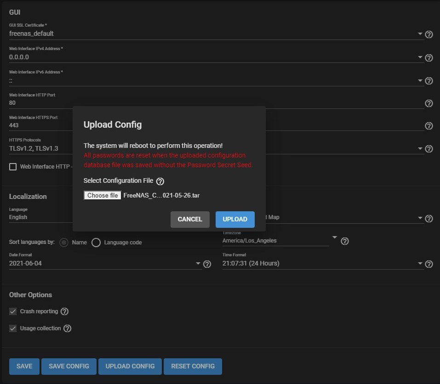Click the red password reset warning text
The width and height of the screenshot is (440, 384).
click(168, 160)
